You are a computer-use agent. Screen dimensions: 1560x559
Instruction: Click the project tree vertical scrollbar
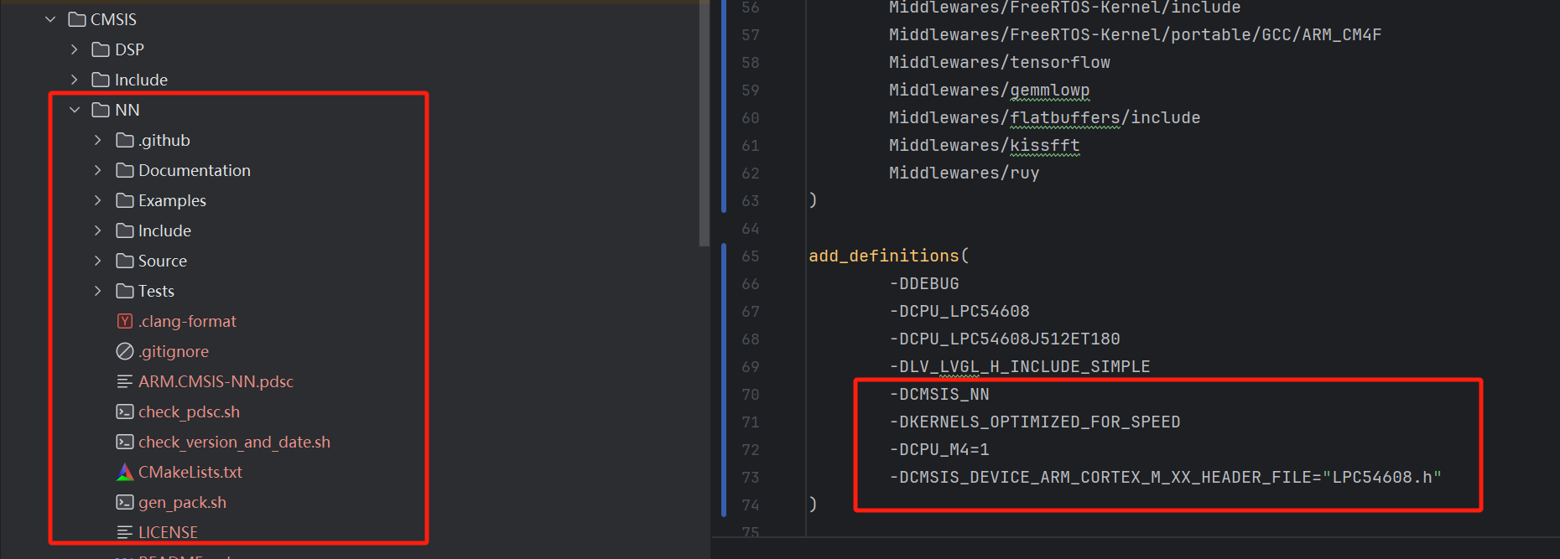[704, 126]
